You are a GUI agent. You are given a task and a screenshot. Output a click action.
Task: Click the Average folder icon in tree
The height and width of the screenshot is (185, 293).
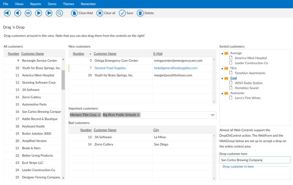(x=226, y=53)
